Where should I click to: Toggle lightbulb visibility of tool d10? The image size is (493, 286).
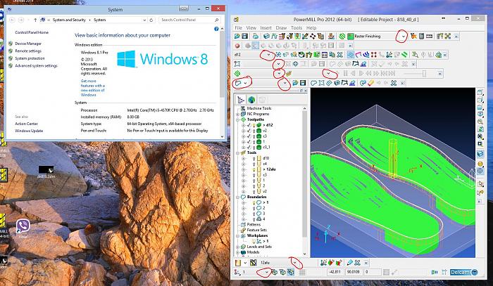(x=254, y=158)
